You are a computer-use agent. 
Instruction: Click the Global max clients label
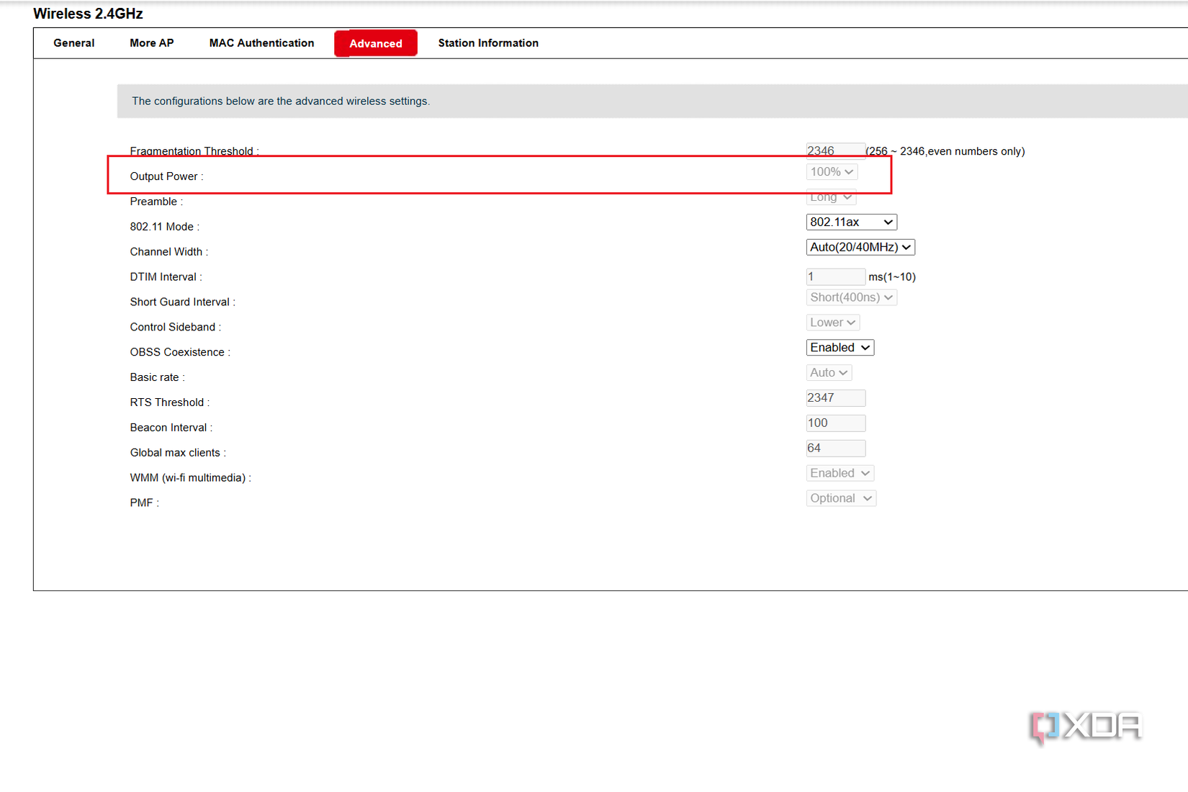tap(178, 453)
